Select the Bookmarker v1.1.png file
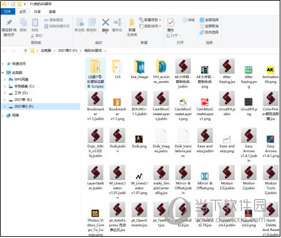Image resolution: width=281 pixels, height=238 pixels. tap(117, 109)
